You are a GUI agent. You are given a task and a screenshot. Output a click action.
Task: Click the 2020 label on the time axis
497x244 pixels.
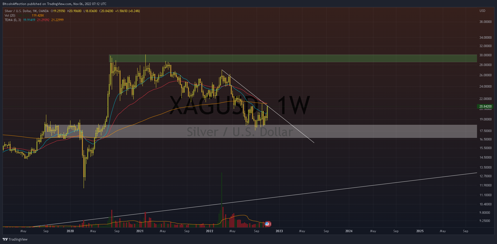70,231
